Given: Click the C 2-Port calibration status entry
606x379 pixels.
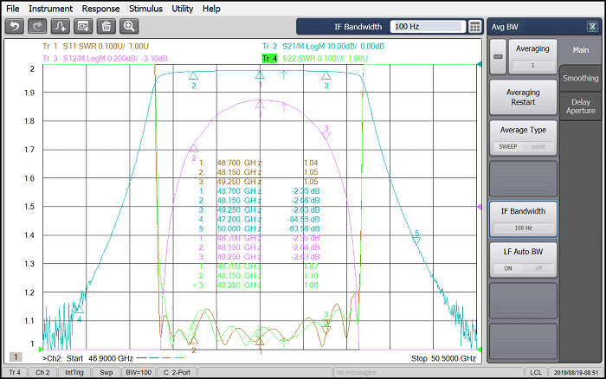Looking at the screenshot, I should coord(177,372).
